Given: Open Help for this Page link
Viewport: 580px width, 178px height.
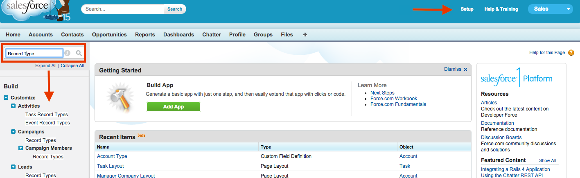Looking at the screenshot, I should (x=547, y=52).
